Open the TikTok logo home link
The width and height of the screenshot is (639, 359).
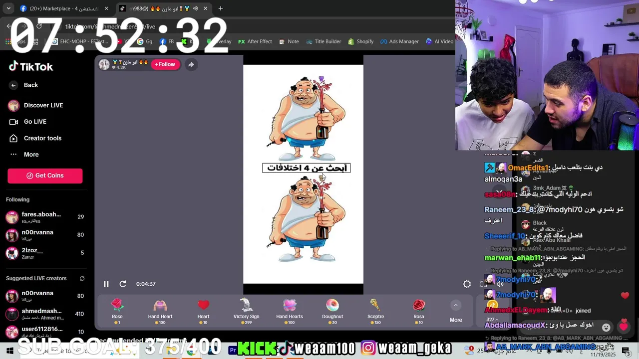tap(31, 67)
